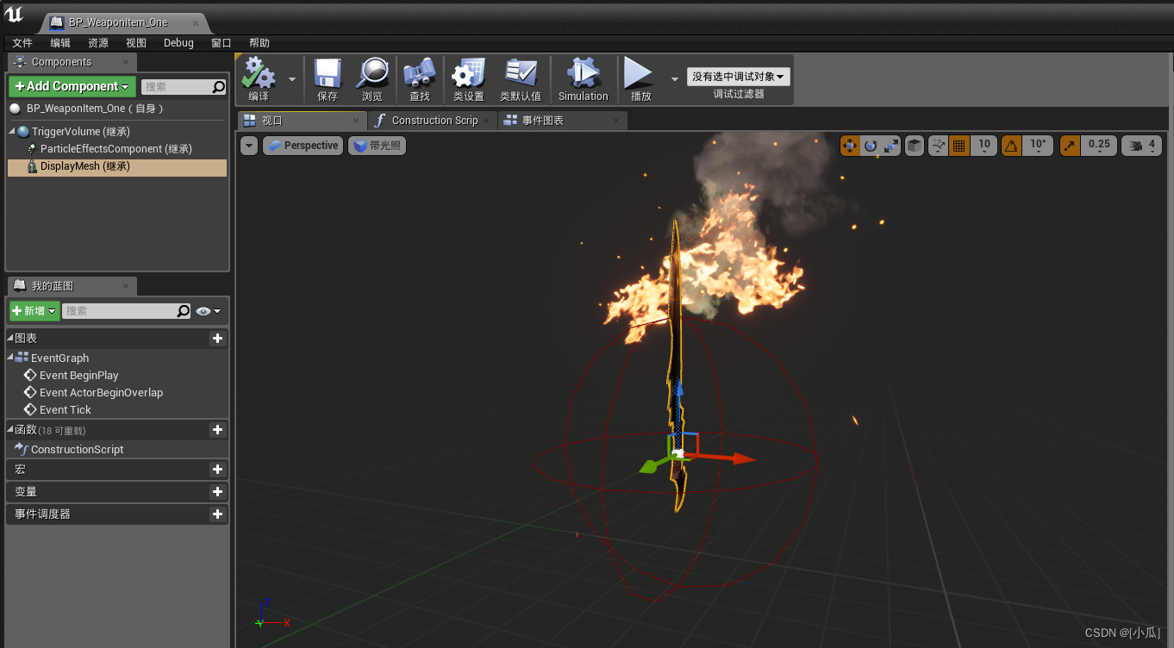Click the surface snapping icon
The image size is (1174, 648).
coord(939,146)
